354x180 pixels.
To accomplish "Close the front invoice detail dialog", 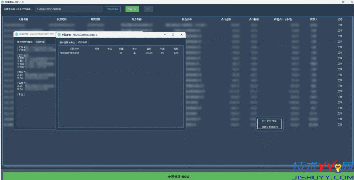I will point(181,35).
